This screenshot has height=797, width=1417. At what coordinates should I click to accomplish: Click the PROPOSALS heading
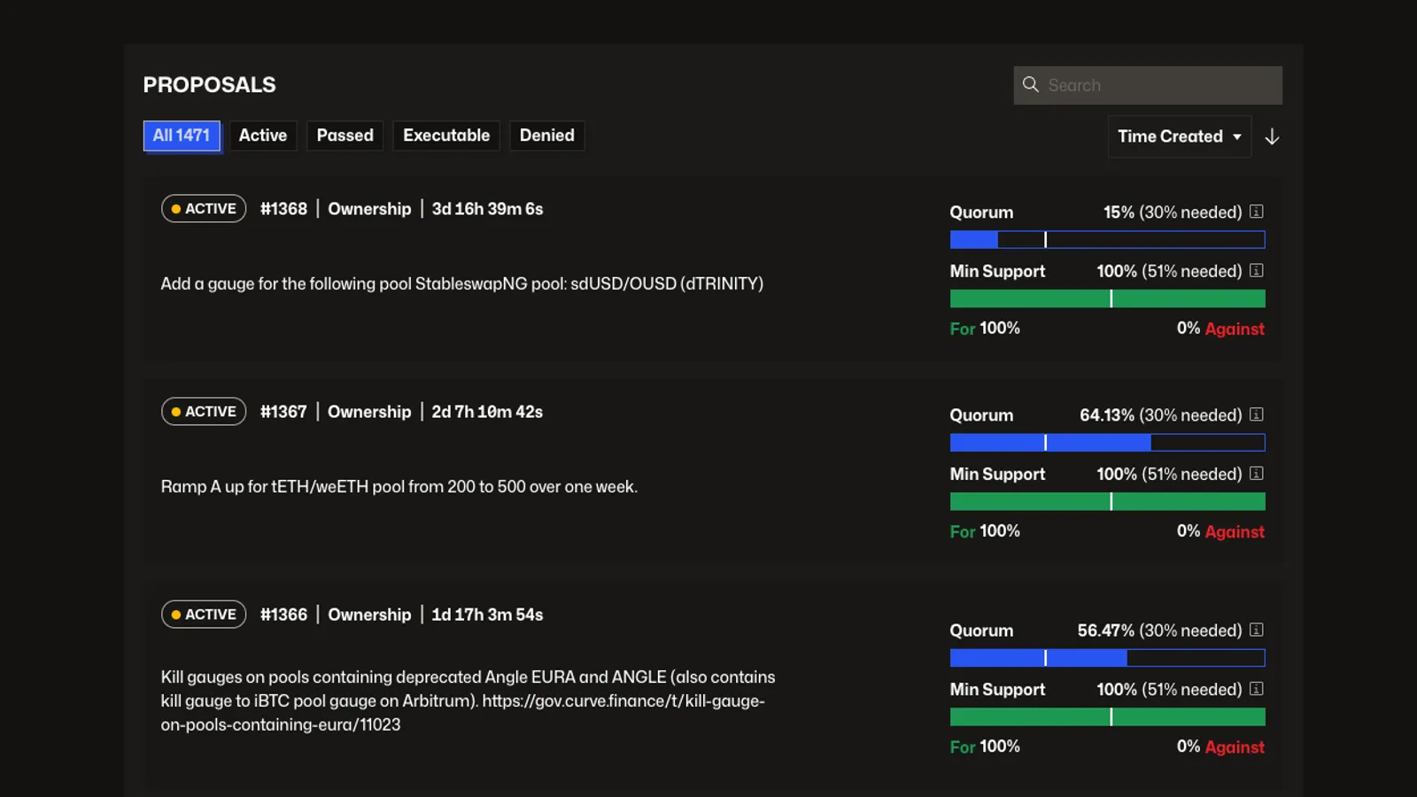[x=209, y=85]
